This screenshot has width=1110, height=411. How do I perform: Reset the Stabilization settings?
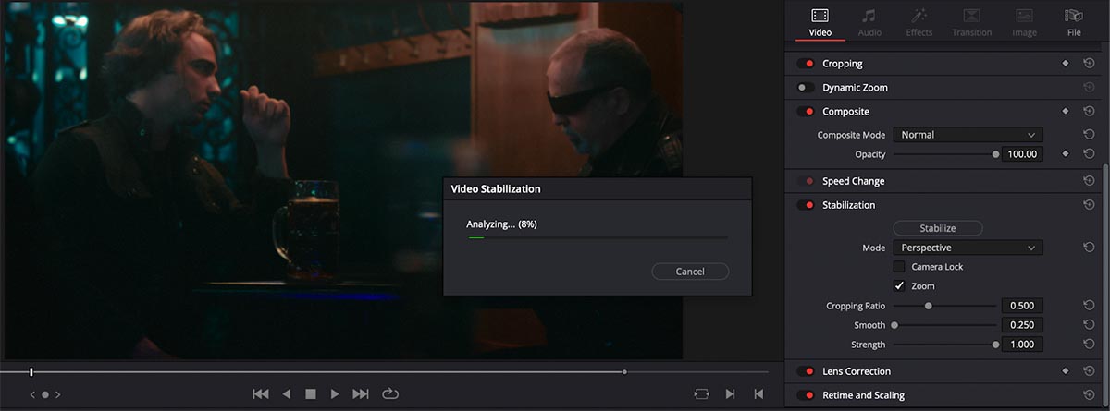(1089, 205)
